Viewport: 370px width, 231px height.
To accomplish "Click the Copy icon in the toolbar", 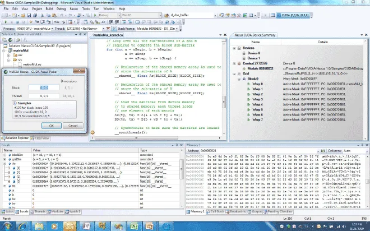I will point(48,15).
